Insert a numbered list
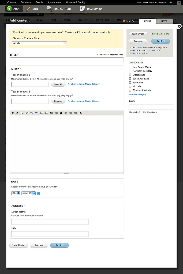 42,113
